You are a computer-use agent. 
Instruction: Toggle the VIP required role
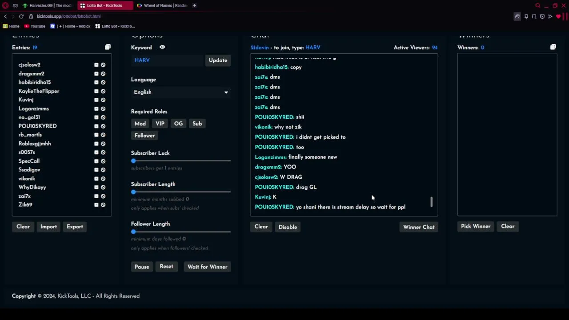160,124
